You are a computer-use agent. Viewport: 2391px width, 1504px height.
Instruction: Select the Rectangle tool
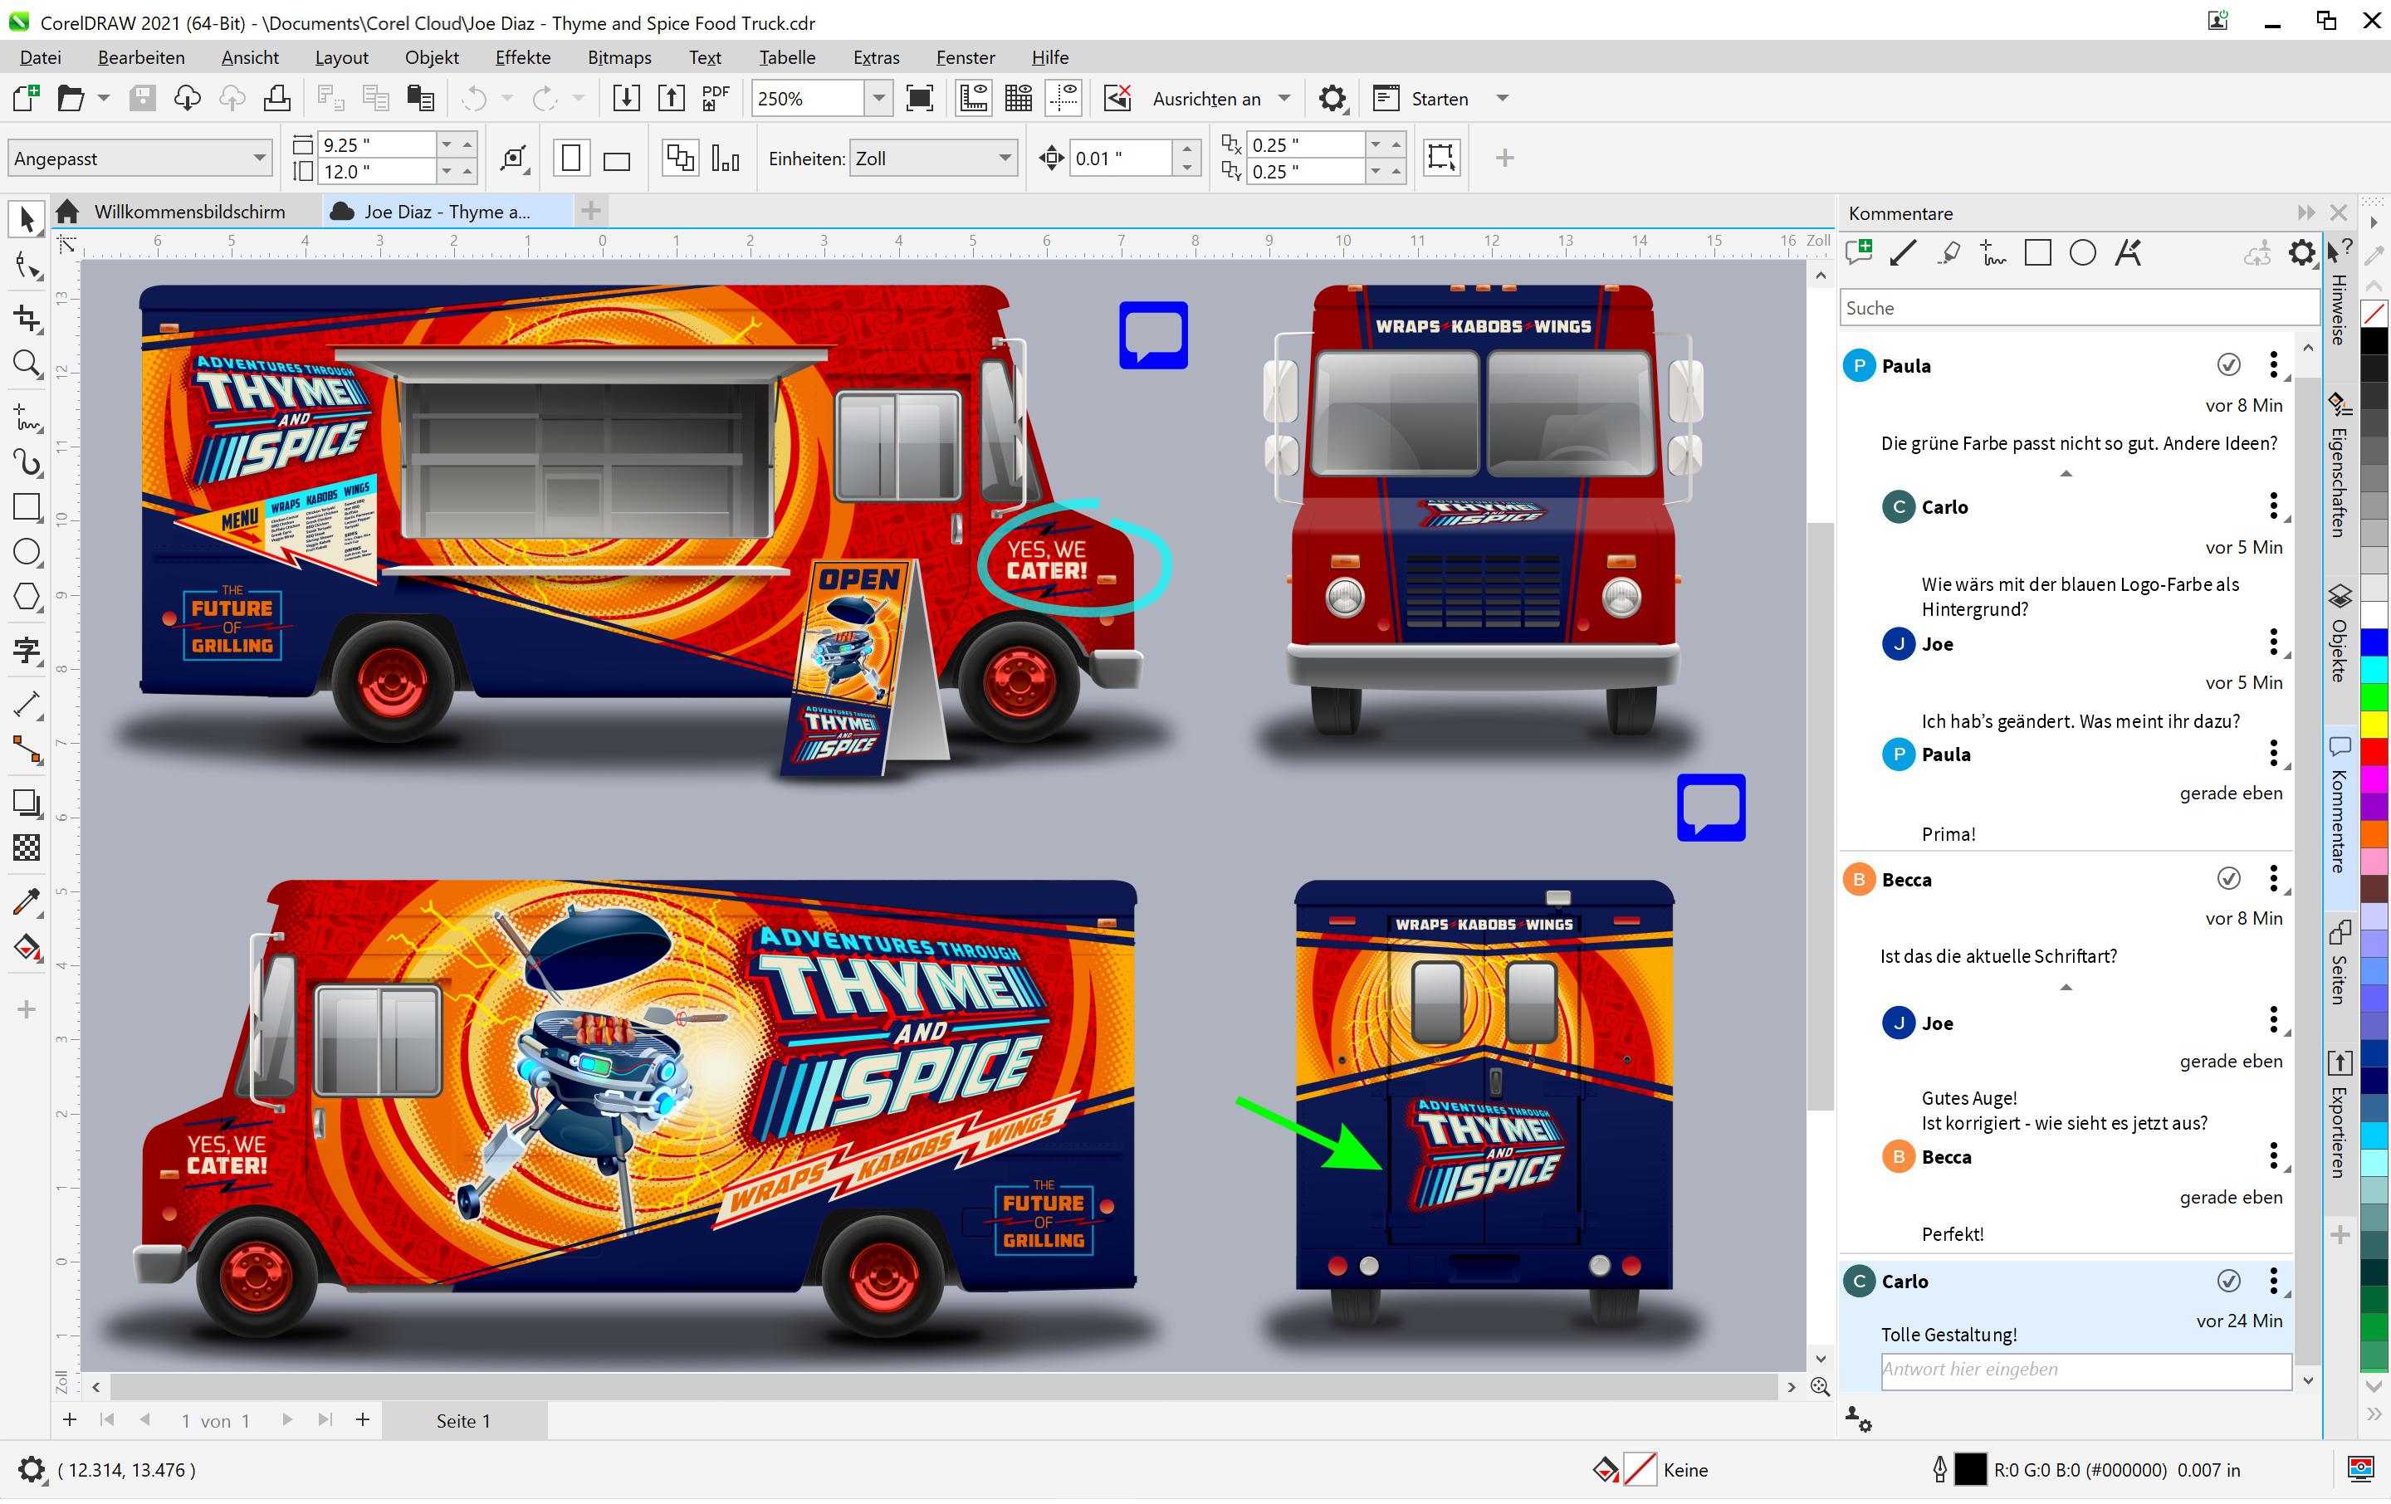pyautogui.click(x=27, y=506)
